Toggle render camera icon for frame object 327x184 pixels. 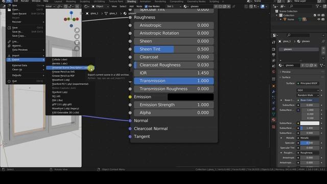pos(323,19)
